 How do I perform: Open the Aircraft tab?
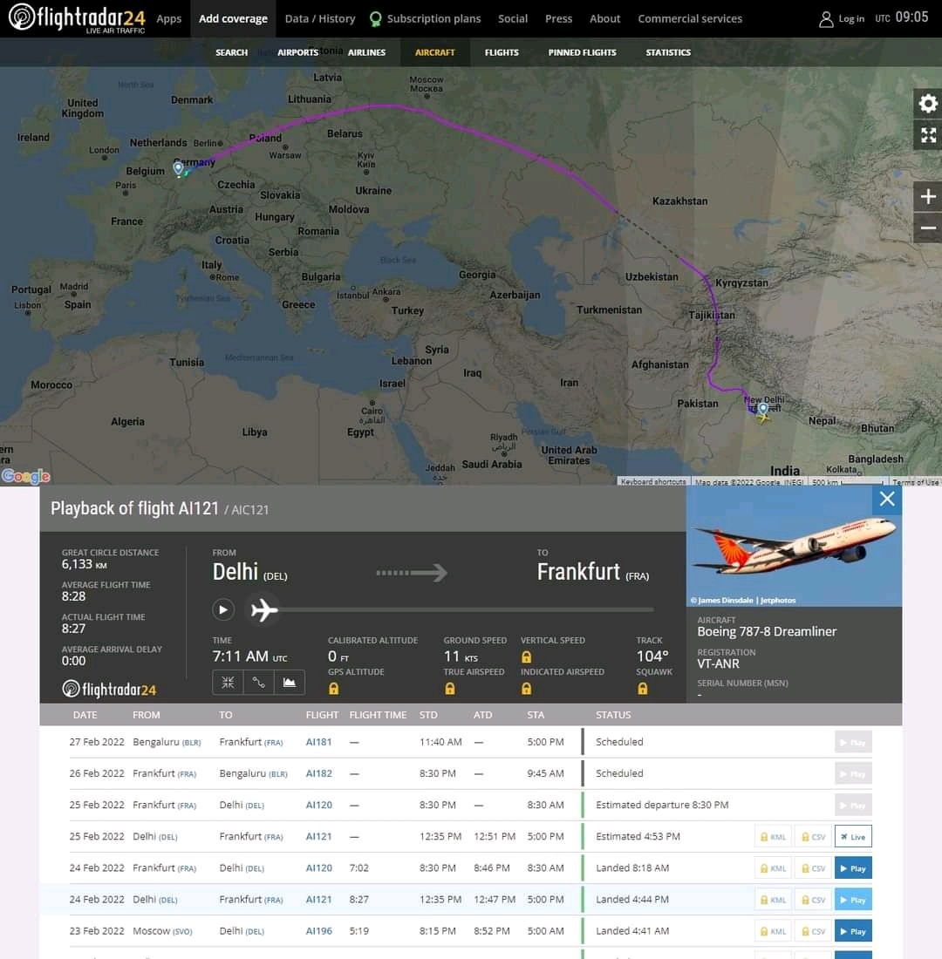tap(434, 52)
